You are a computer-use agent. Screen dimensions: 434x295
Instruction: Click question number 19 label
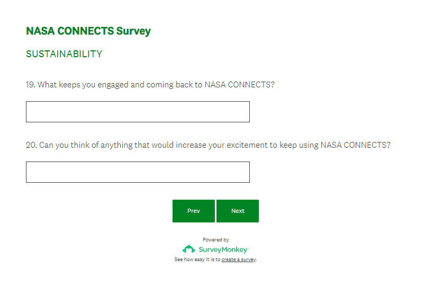(31, 85)
